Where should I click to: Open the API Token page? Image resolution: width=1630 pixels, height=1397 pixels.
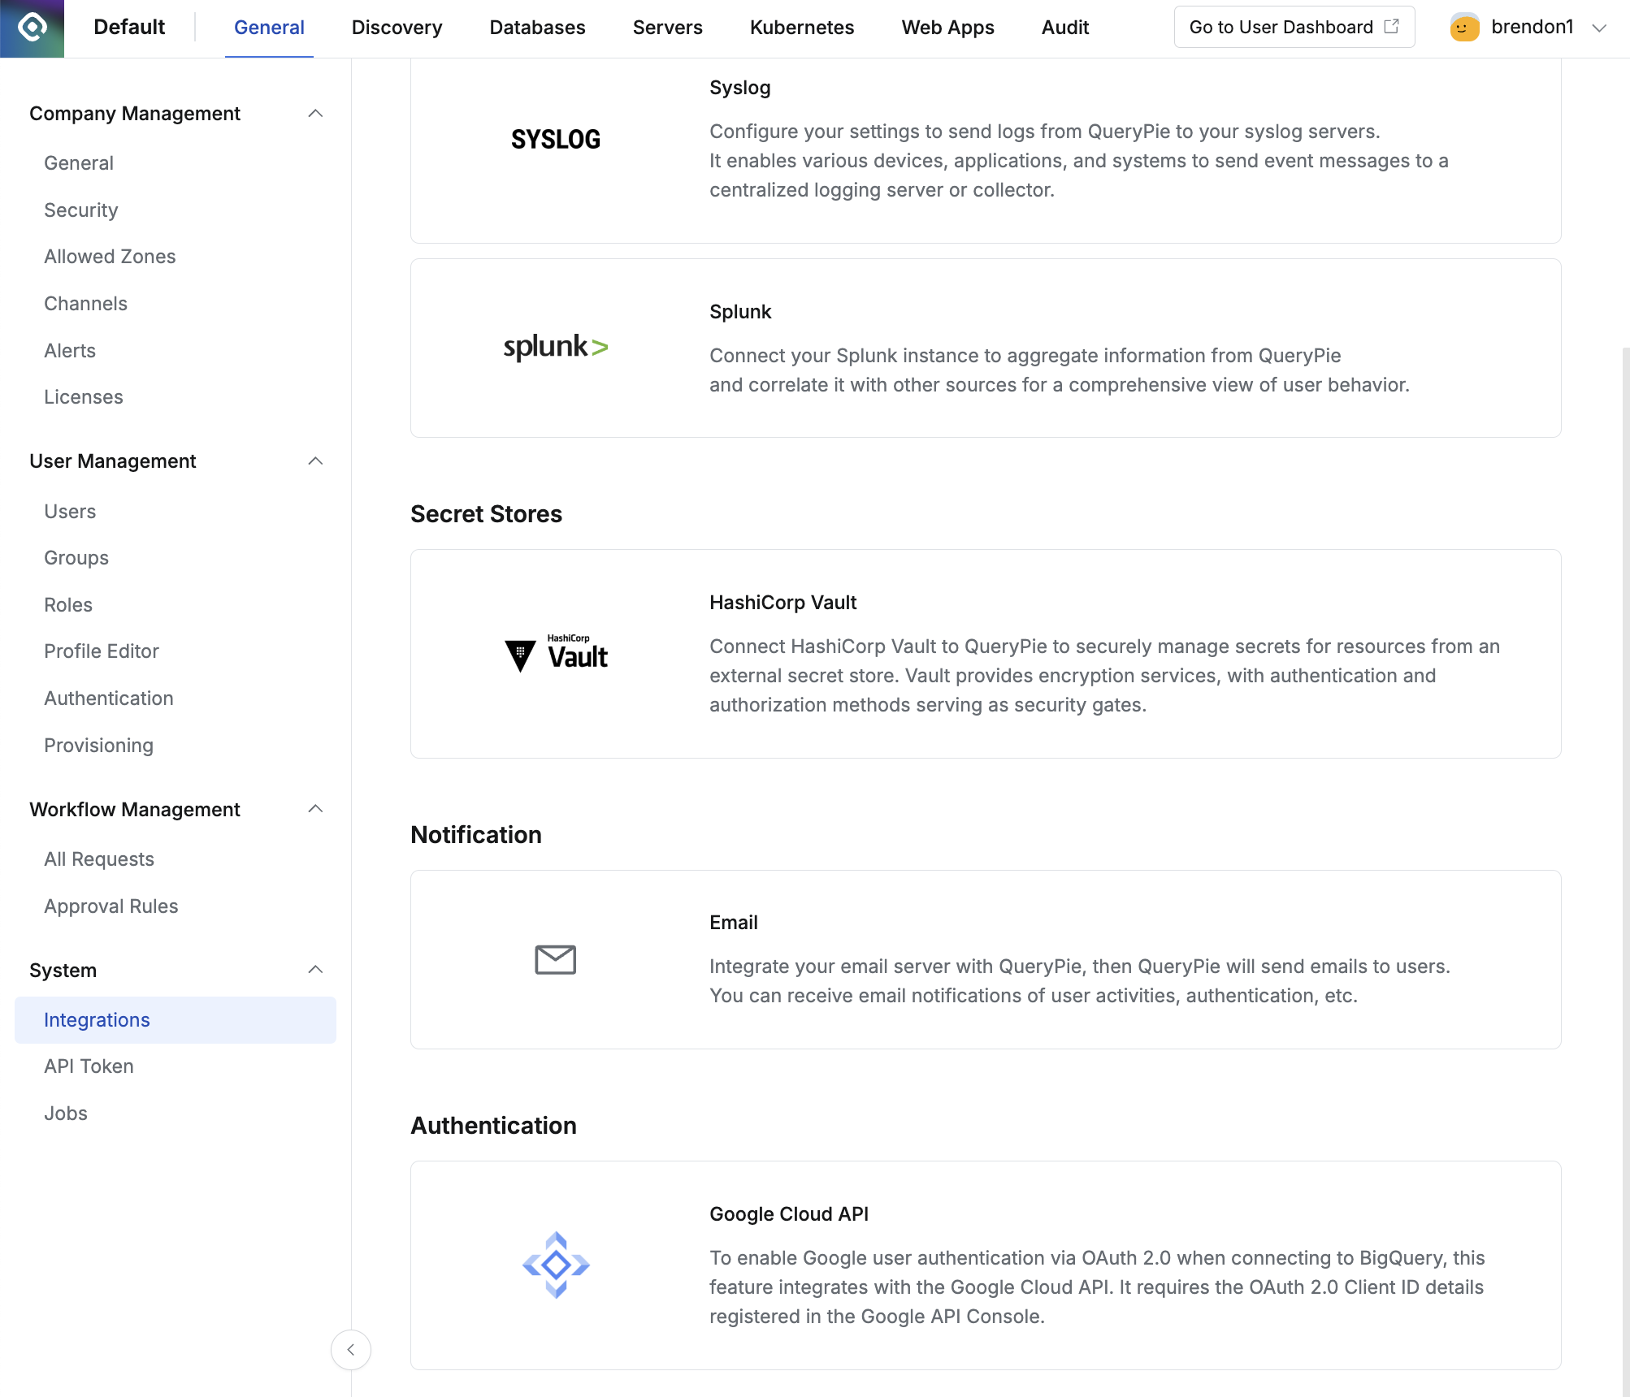coord(89,1066)
